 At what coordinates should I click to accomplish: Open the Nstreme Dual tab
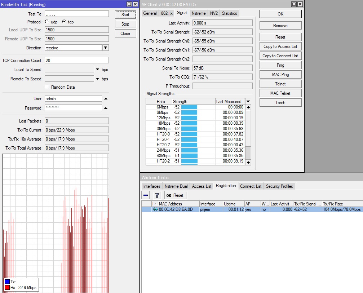[x=176, y=186]
